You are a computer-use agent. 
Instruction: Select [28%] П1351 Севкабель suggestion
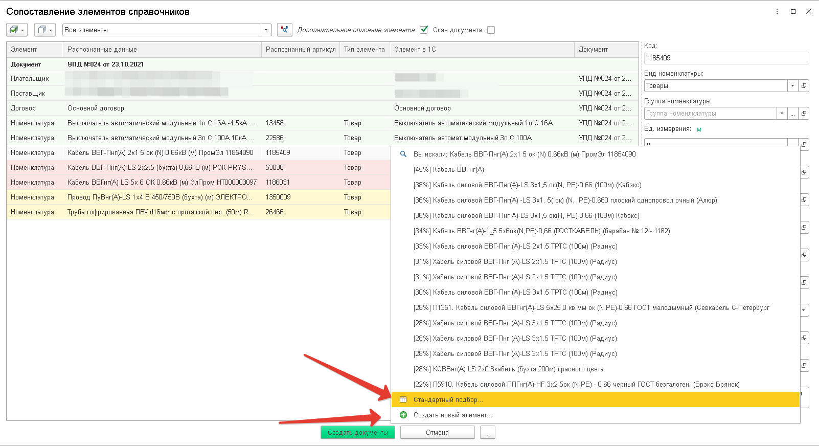[595, 307]
